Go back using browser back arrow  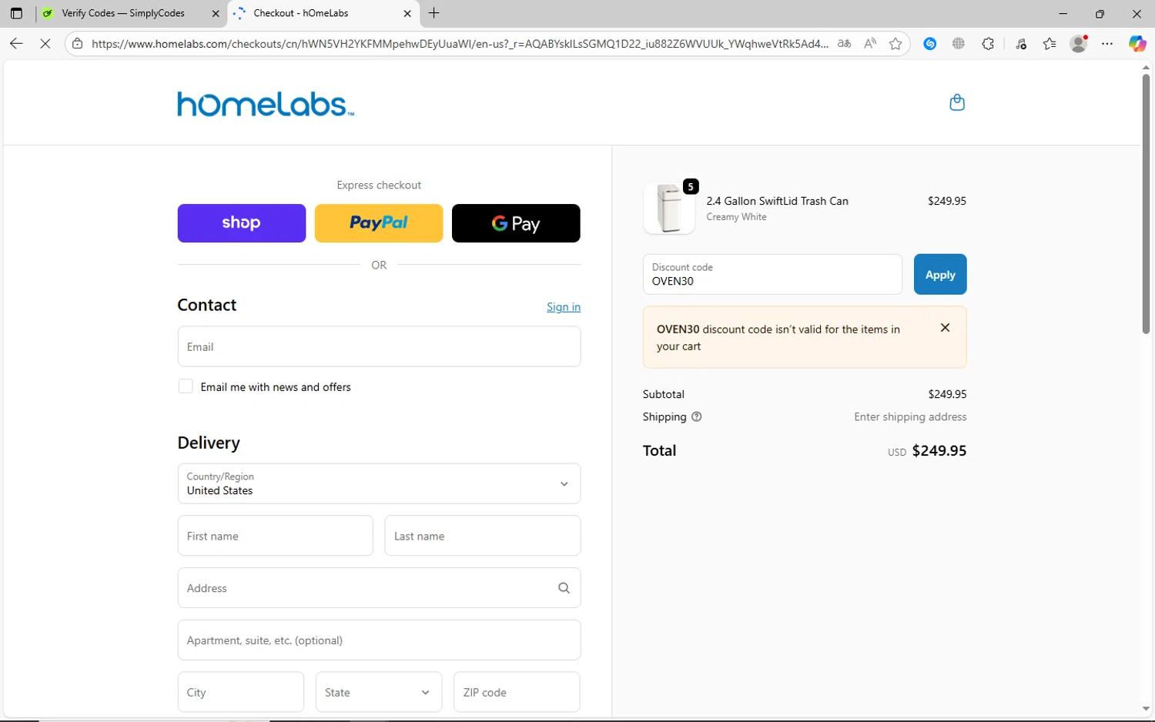pyautogui.click(x=16, y=44)
